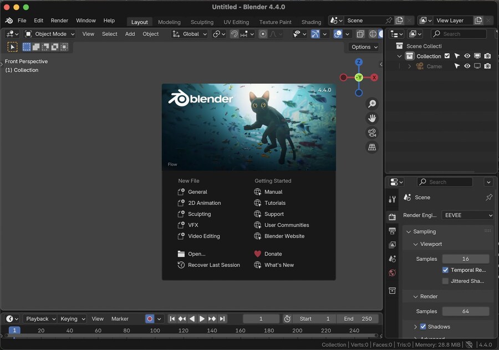Open the Tool properties tab icon
This screenshot has height=350, width=499.
coord(393,200)
